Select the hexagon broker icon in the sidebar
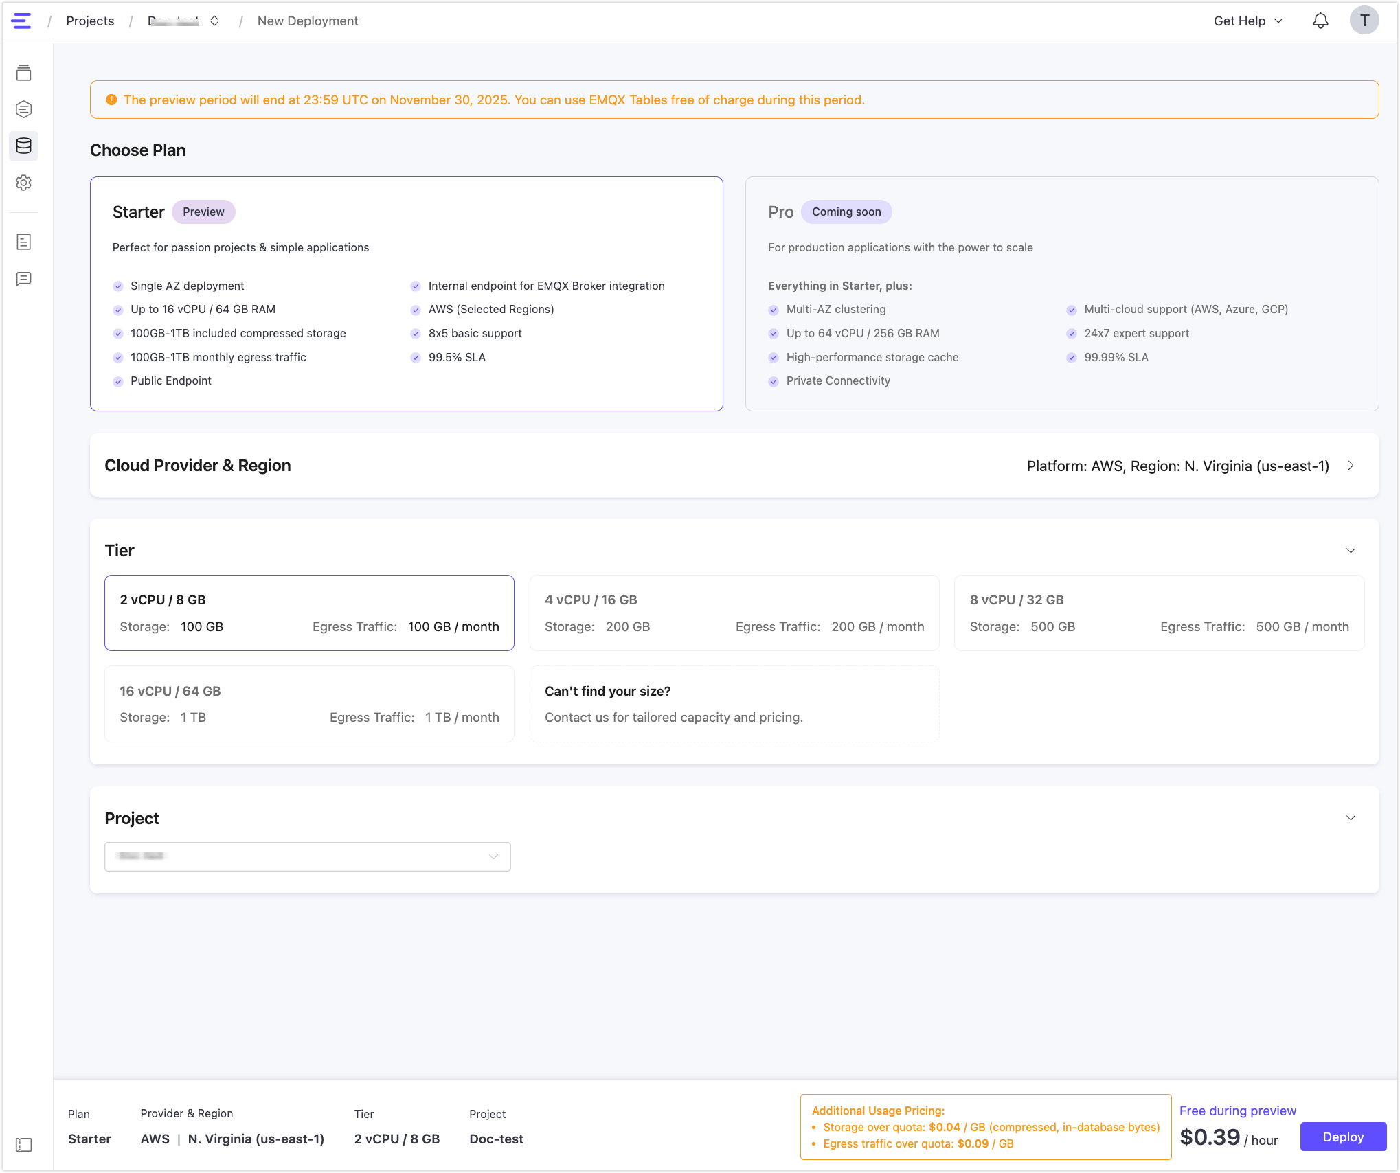 point(24,109)
